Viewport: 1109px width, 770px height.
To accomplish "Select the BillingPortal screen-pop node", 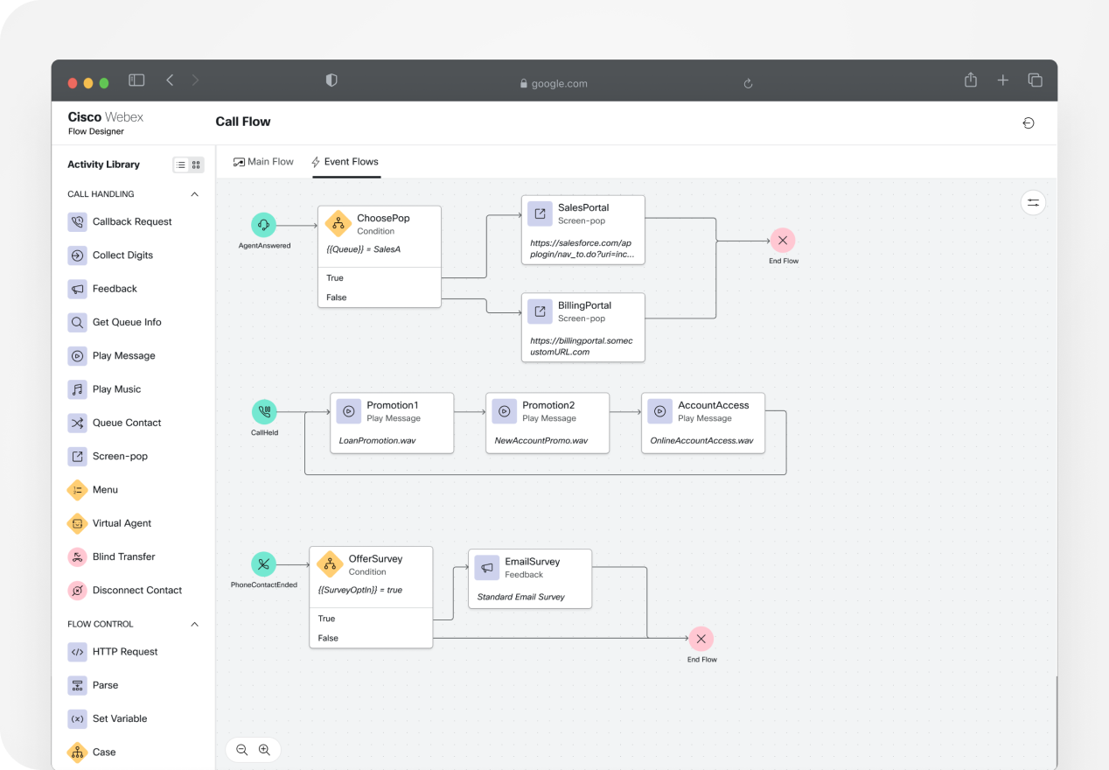I will click(583, 327).
